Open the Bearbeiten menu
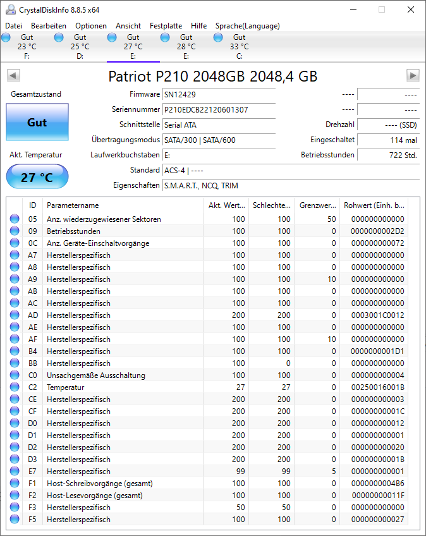426x536 pixels. (x=49, y=26)
